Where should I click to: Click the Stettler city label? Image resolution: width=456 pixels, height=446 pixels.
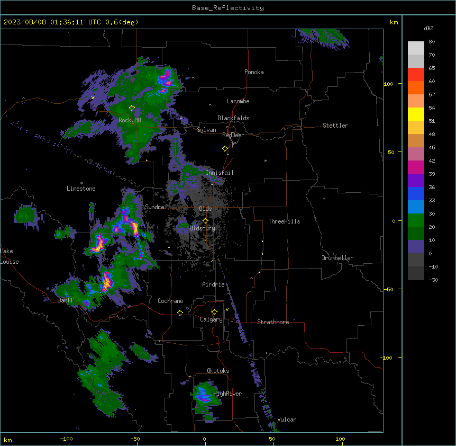[335, 126]
